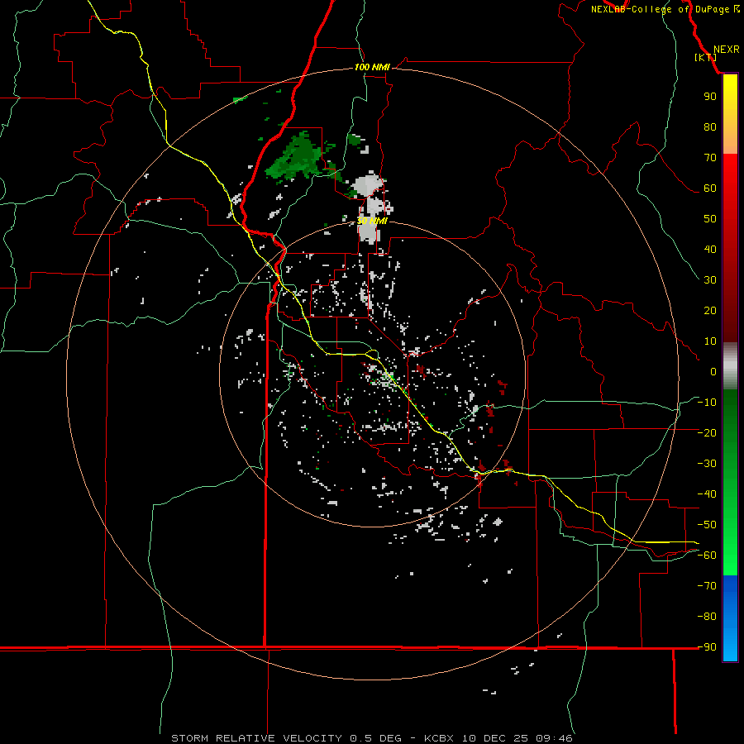This screenshot has width=744, height=744.
Task: Click the 0 value on the velocity scale
Action: pos(713,371)
